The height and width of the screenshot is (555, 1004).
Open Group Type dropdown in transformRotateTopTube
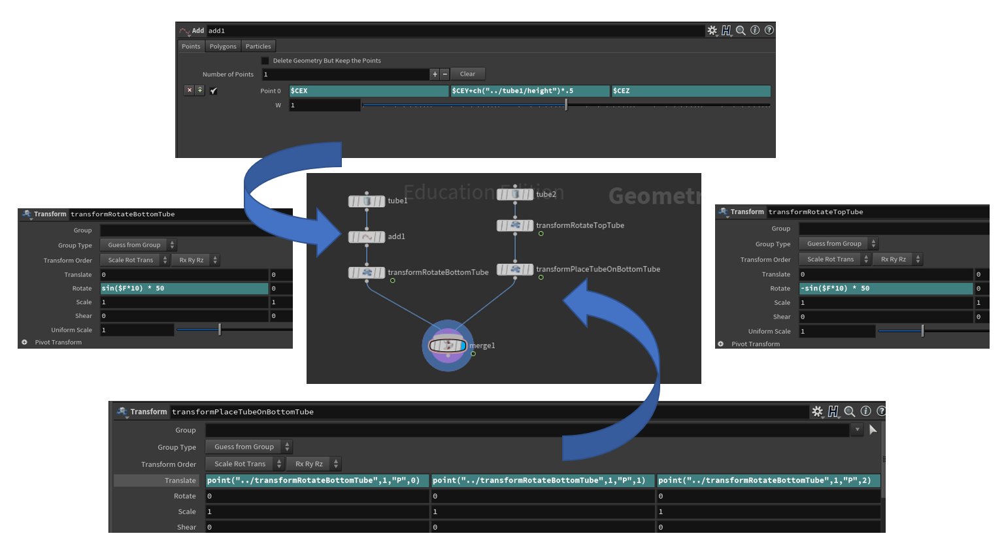838,244
